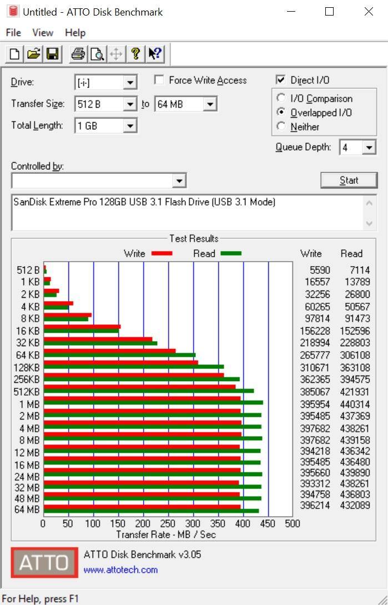Open the Total Length 1 GB dropdown
This screenshot has width=388, height=605.
tap(130, 126)
